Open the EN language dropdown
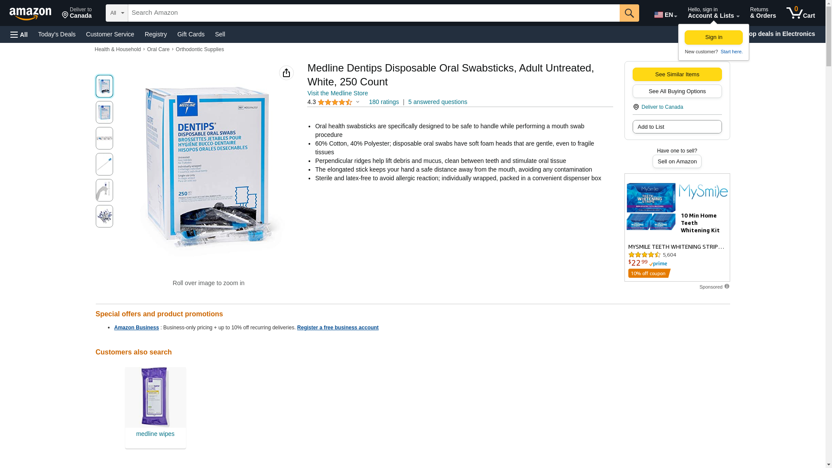832x468 pixels. [666, 15]
